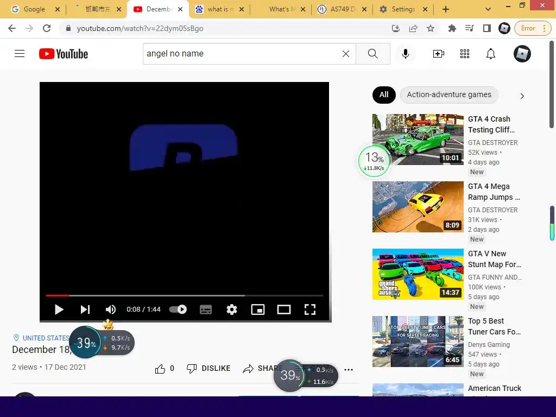
Task: Like this video
Action: (165, 369)
